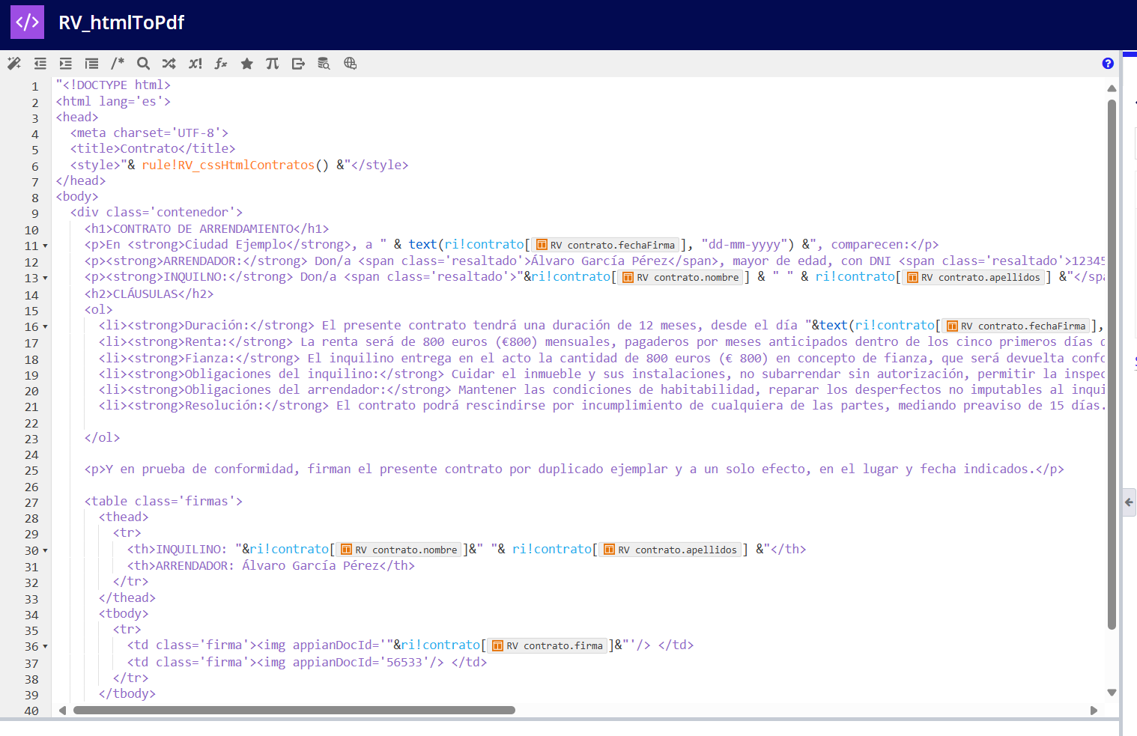Collapse code fold at line 16
The height and width of the screenshot is (736, 1137).
[x=45, y=327]
